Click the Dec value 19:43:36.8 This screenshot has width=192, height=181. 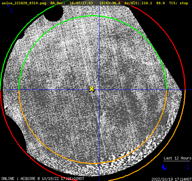(110, 3)
